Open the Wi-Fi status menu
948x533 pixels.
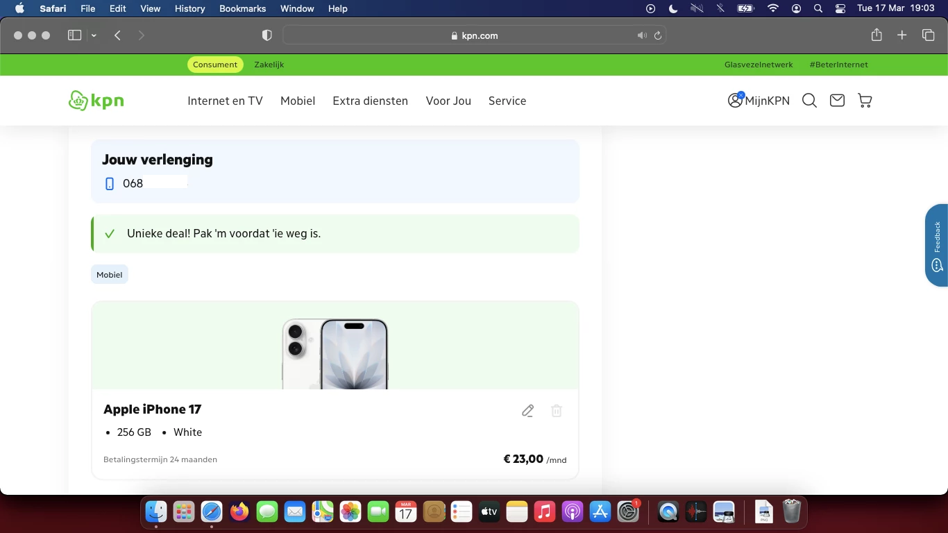click(x=773, y=8)
